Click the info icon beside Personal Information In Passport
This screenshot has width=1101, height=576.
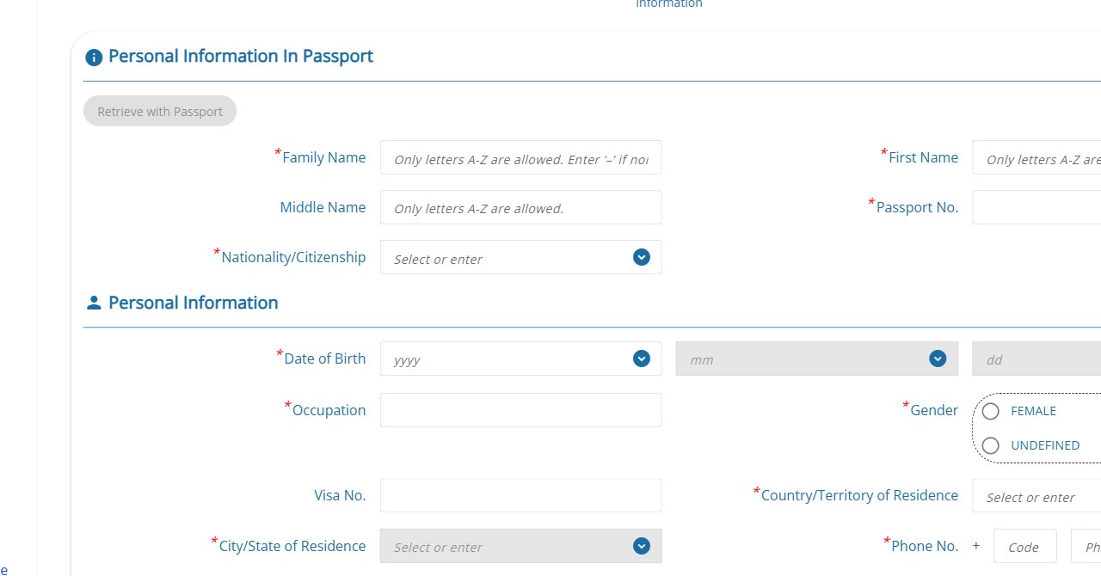click(x=93, y=57)
